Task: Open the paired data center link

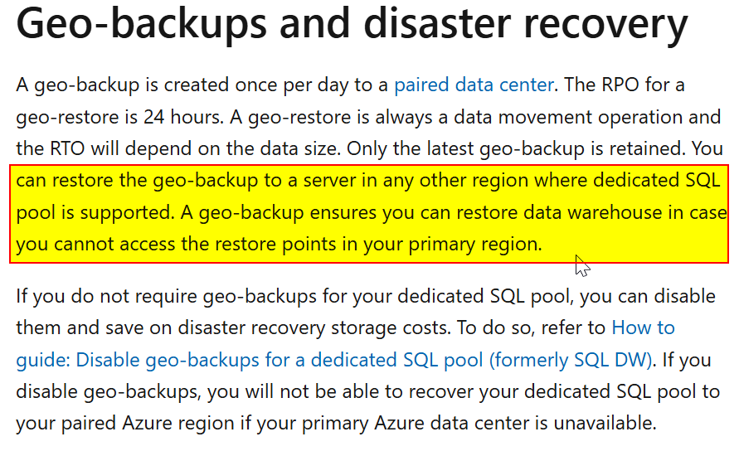Action: (x=474, y=85)
